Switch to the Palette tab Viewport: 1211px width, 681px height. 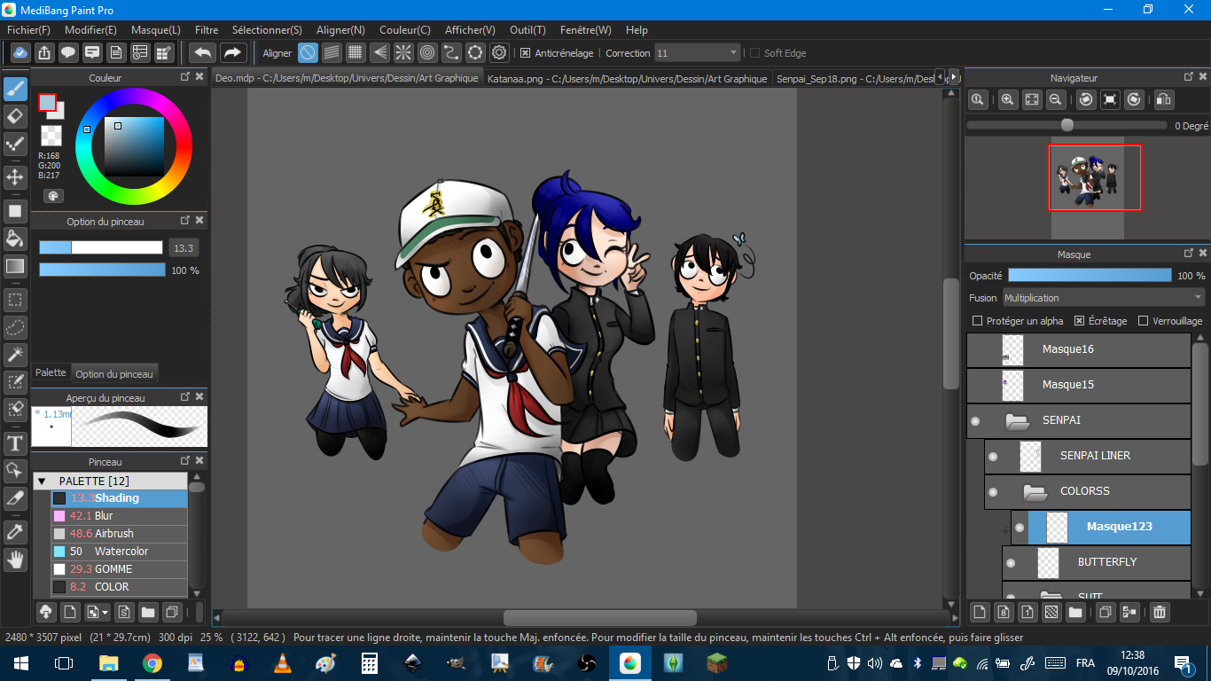[51, 372]
